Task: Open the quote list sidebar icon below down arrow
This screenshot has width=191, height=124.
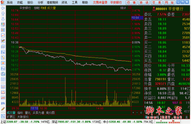Action: coord(3,24)
